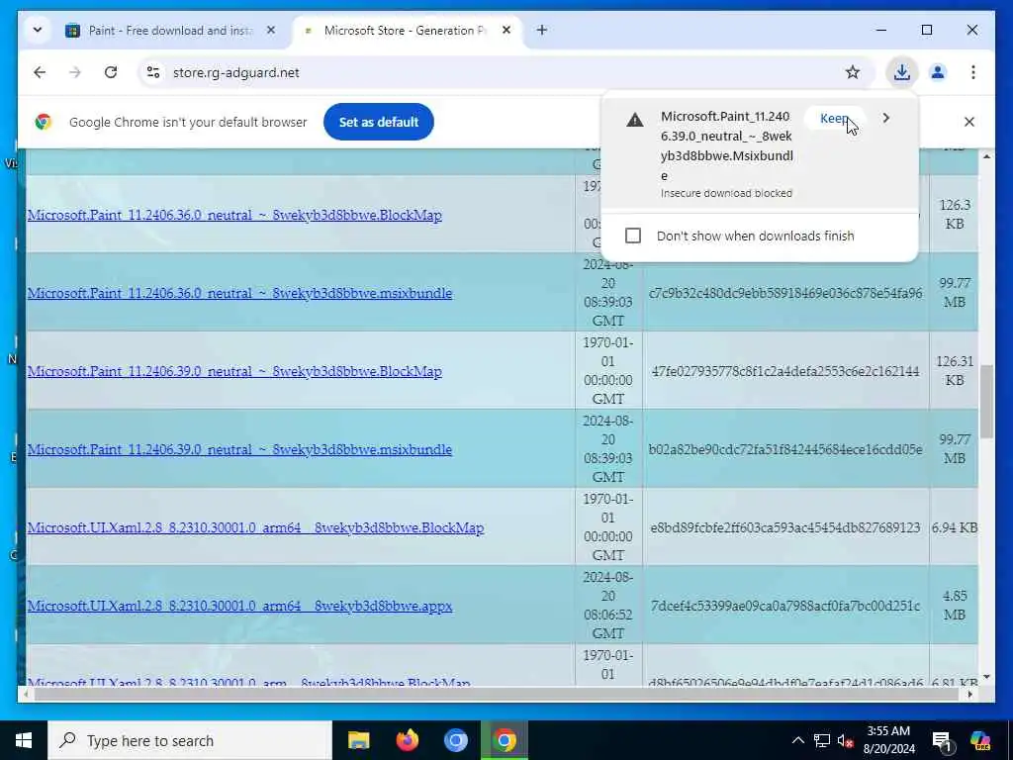
Task: Click the 126.31 KB size cell
Action: [955, 371]
